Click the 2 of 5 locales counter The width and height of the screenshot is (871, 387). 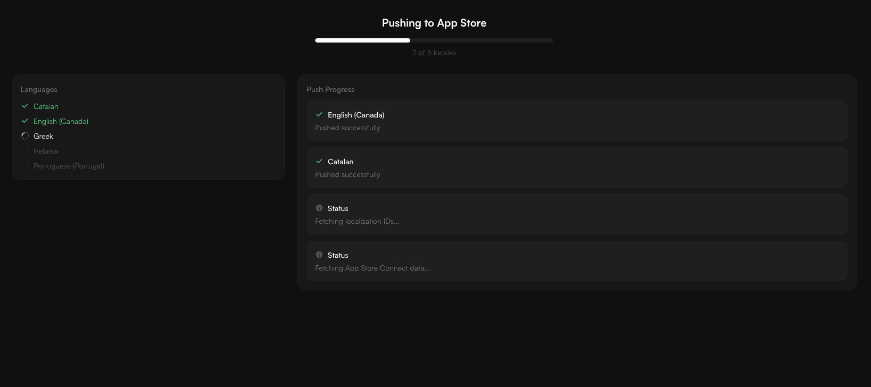434,53
